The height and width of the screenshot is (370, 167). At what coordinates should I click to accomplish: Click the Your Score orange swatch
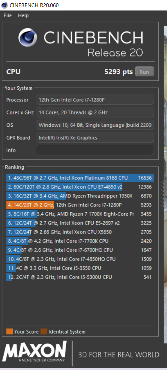(x=10, y=331)
